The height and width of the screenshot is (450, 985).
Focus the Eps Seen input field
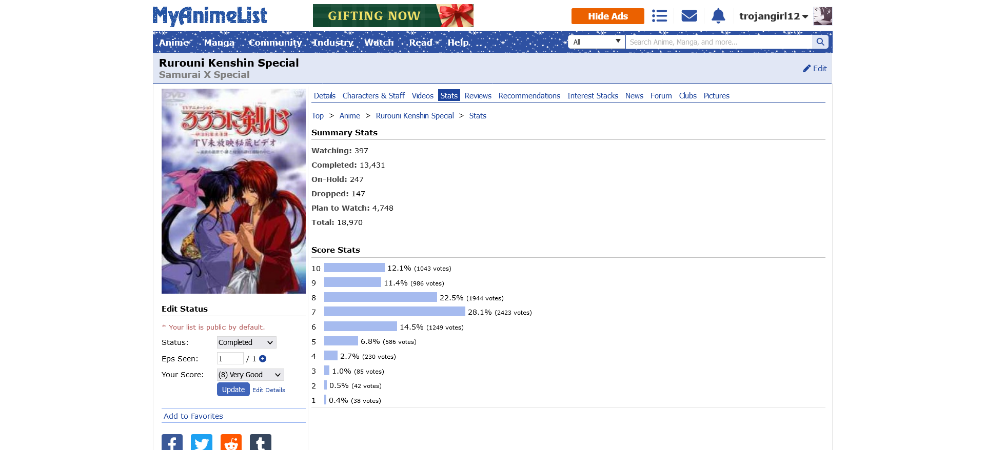(x=230, y=359)
